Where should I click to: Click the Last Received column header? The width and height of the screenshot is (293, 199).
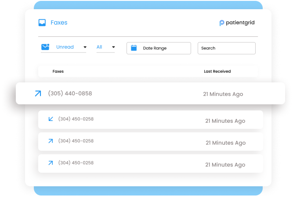click(x=217, y=71)
